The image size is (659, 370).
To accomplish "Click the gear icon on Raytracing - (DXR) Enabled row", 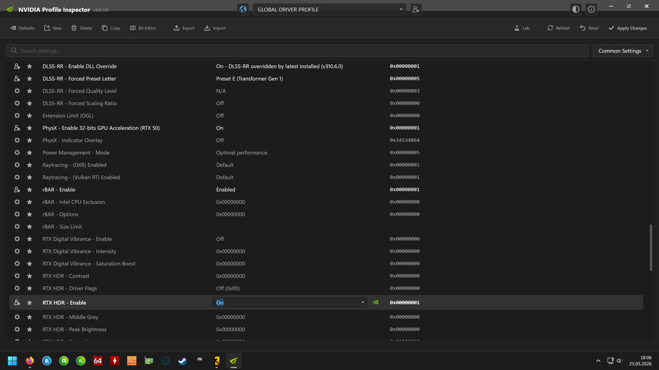I will [x=17, y=165].
